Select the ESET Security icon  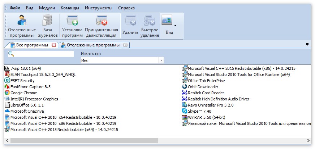pos(7,81)
